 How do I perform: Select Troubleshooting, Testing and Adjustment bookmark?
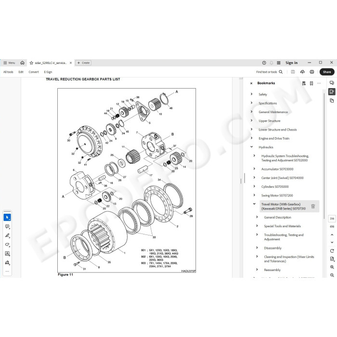click(284, 237)
